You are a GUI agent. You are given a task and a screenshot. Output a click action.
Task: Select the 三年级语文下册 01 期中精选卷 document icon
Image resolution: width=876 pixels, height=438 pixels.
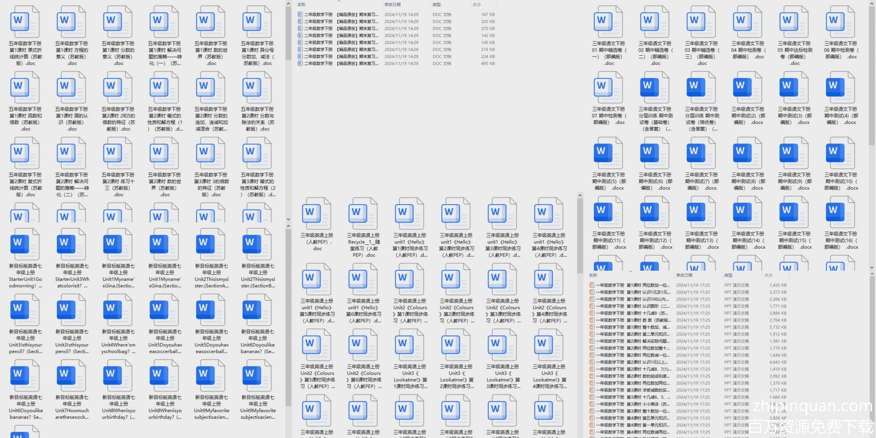[x=608, y=22]
